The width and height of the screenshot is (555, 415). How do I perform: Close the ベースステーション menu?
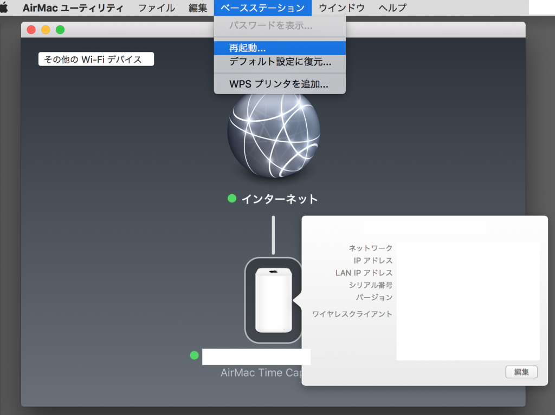[x=263, y=8]
